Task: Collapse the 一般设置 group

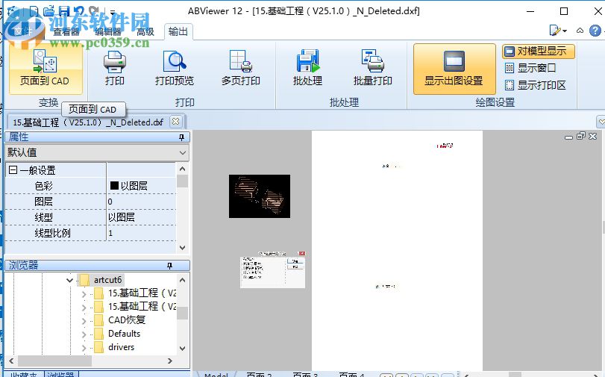Action: click(x=13, y=170)
